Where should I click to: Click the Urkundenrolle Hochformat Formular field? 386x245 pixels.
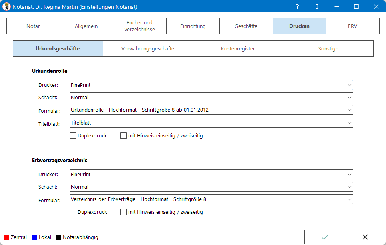point(211,110)
